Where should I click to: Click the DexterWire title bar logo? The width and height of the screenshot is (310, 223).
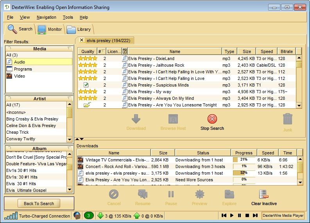tap(7, 7)
